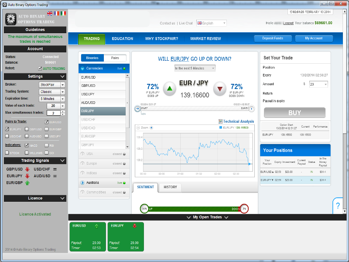Click the Auto Binary Options gear logo
349x262 pixels.
point(10,19)
